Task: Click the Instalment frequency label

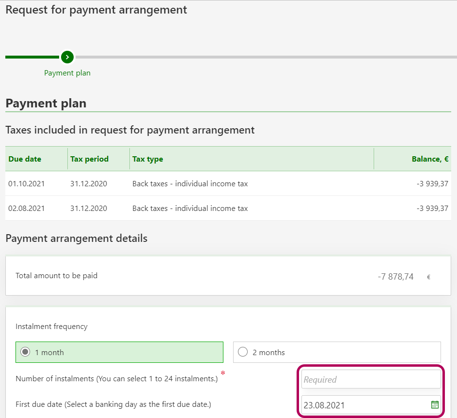Action: point(51,327)
